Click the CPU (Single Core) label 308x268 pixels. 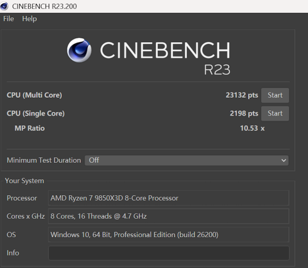36,114
